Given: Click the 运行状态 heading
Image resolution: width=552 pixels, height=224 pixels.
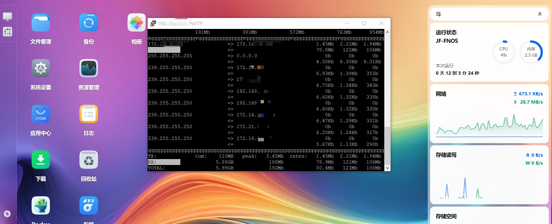Looking at the screenshot, I should (446, 32).
